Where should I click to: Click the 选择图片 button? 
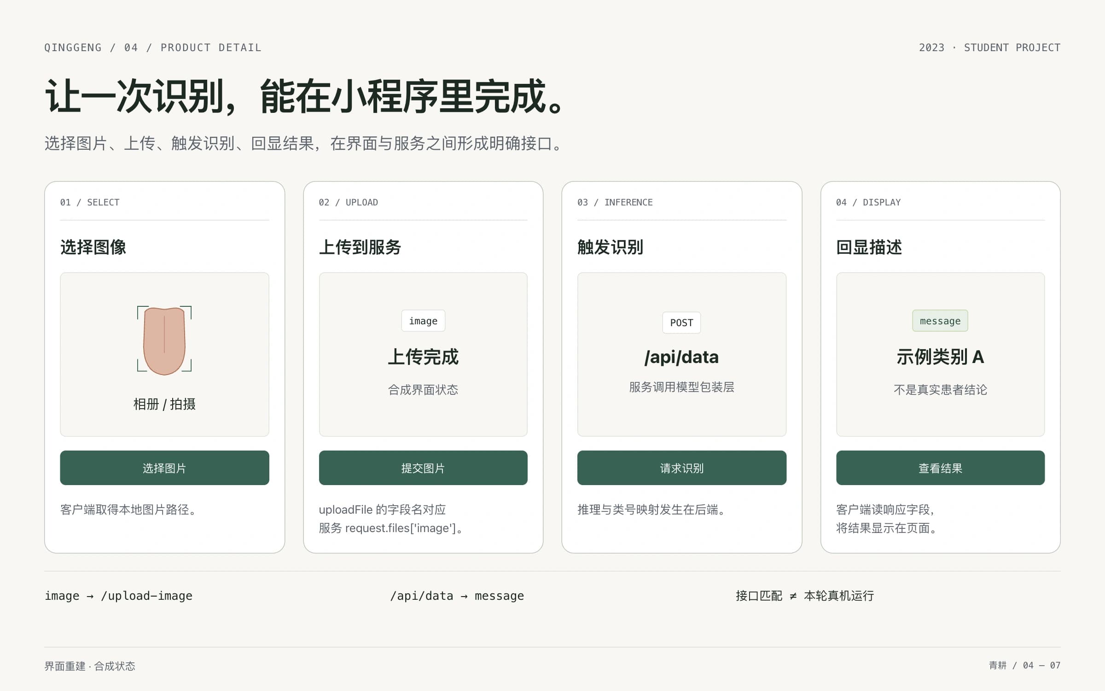(x=164, y=468)
